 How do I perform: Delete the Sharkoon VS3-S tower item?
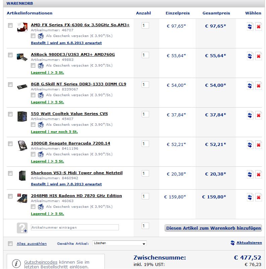[x=259, y=174]
